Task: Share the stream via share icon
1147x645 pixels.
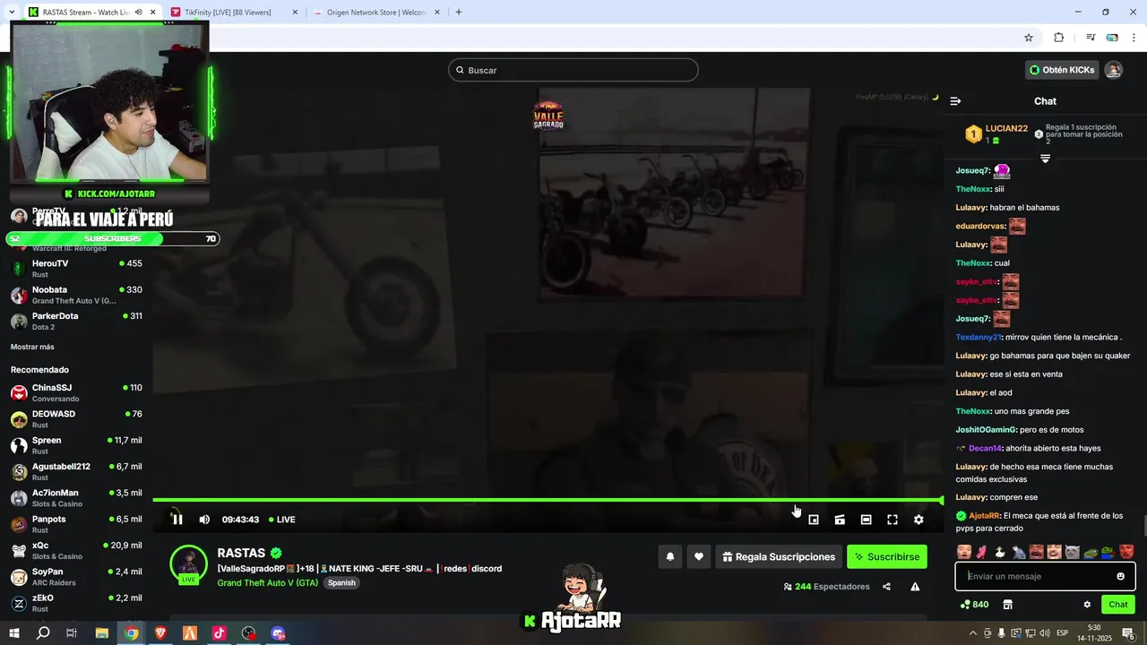Action: point(886,587)
